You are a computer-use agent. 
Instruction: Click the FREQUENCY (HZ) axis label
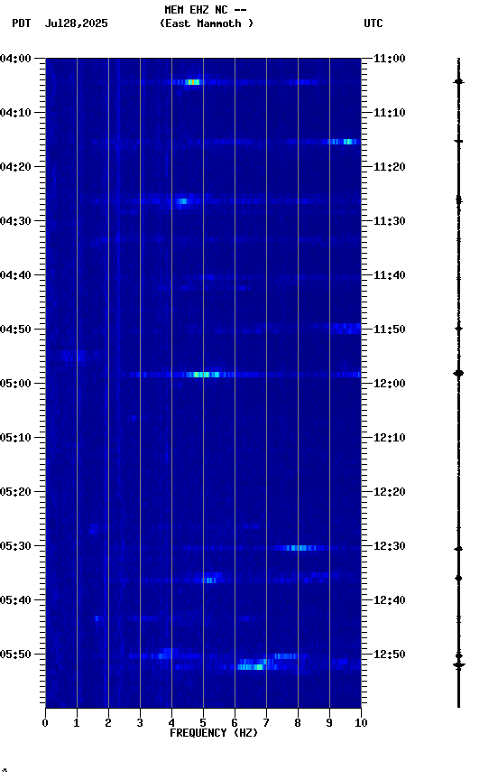[x=214, y=733]
